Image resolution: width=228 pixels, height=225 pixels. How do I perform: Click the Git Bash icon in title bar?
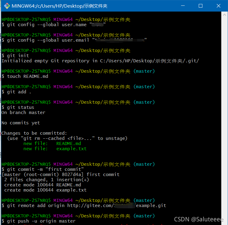(7, 6)
